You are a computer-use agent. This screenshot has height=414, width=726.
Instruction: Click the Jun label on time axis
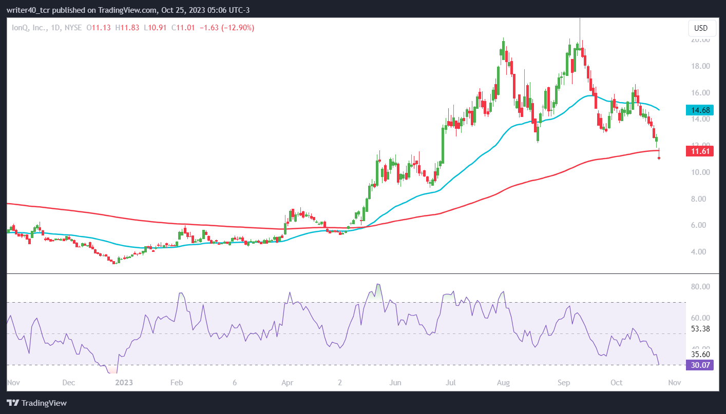tap(395, 383)
